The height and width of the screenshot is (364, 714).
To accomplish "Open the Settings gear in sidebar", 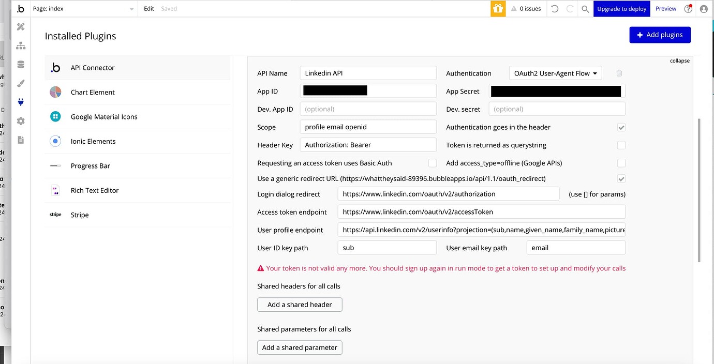I will [21, 120].
